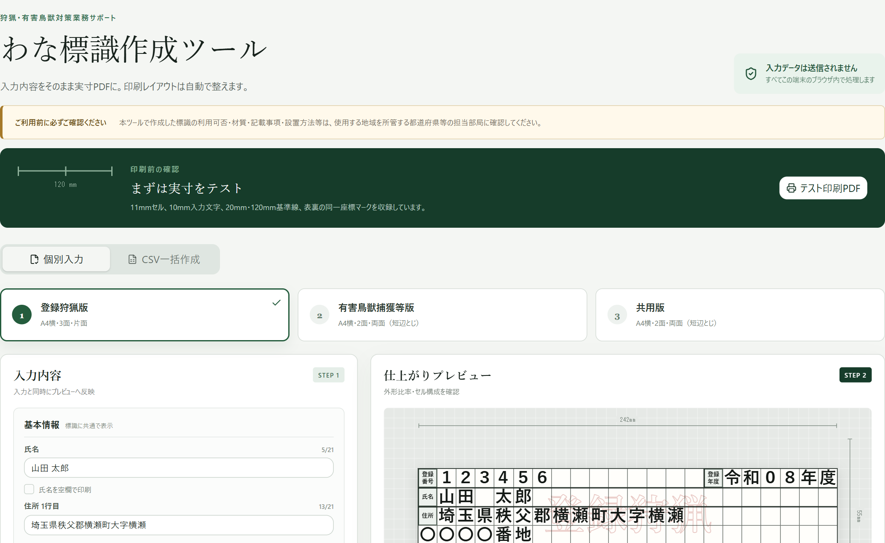Click the 氏名 input field
The height and width of the screenshot is (543, 885).
click(179, 468)
